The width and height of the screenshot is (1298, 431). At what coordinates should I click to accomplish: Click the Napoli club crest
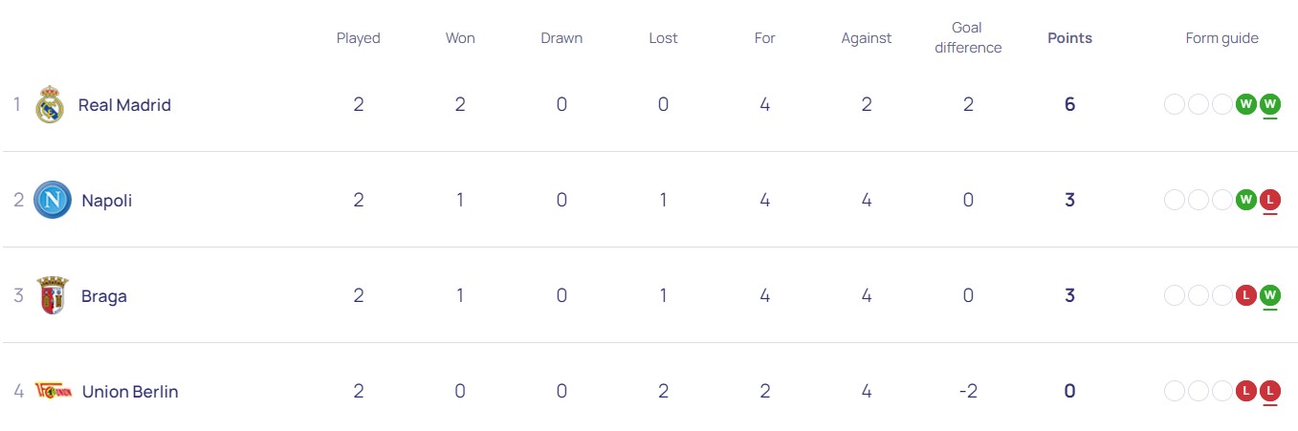click(53, 201)
